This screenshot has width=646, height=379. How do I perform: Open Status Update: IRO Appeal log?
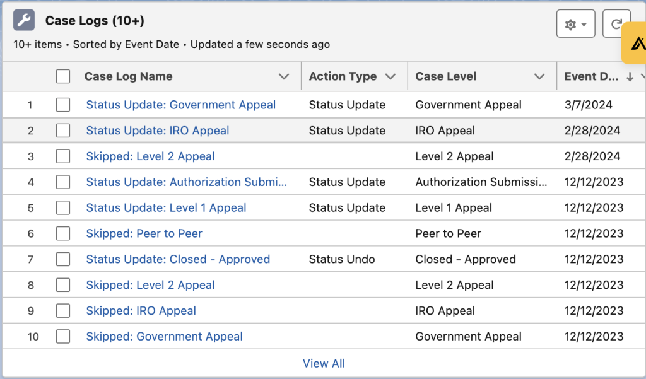pos(157,131)
